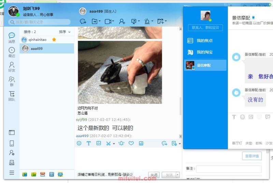Click the heart icon in input toolbar

coord(131,143)
